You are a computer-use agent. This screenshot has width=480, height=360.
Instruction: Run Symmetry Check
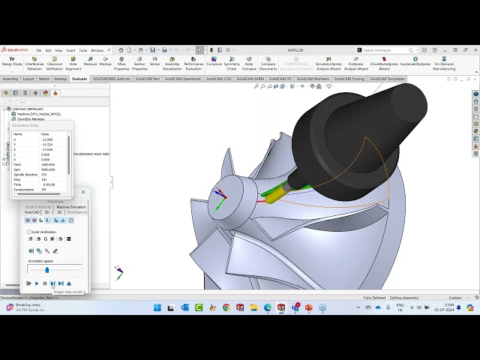coord(232,64)
